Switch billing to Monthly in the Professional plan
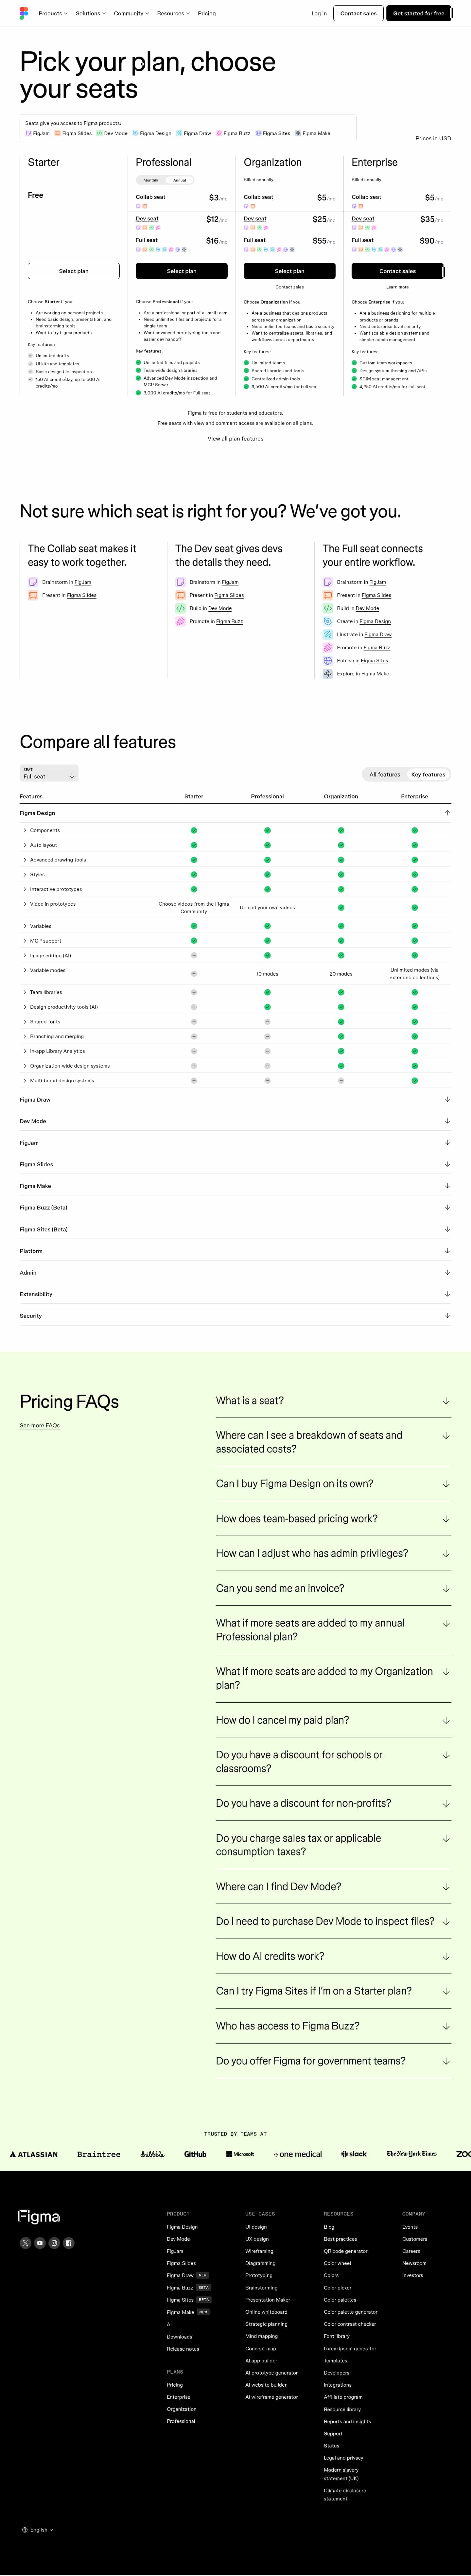 click(151, 180)
